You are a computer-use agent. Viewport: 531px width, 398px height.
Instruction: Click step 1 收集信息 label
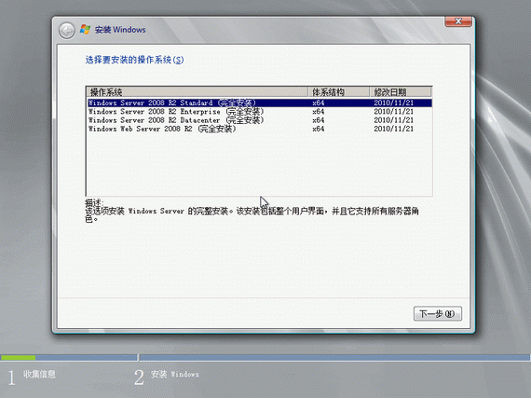pos(39,374)
